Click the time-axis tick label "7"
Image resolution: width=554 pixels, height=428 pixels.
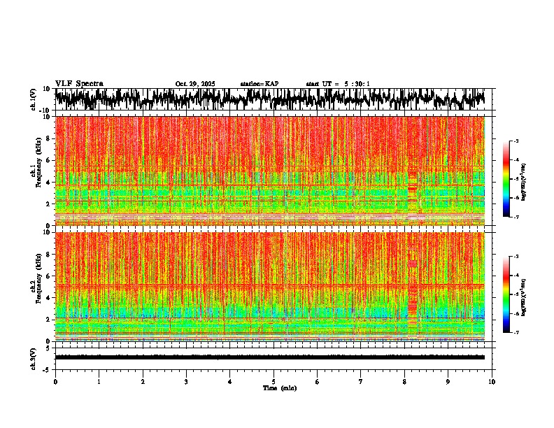(361, 382)
